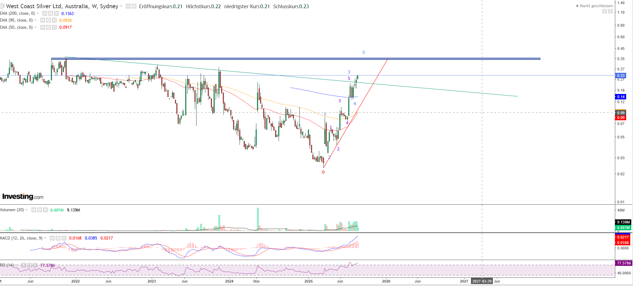The width and height of the screenshot is (633, 286).
Task: Open dropdown arrow next to MACD label
Action: pos(45,238)
